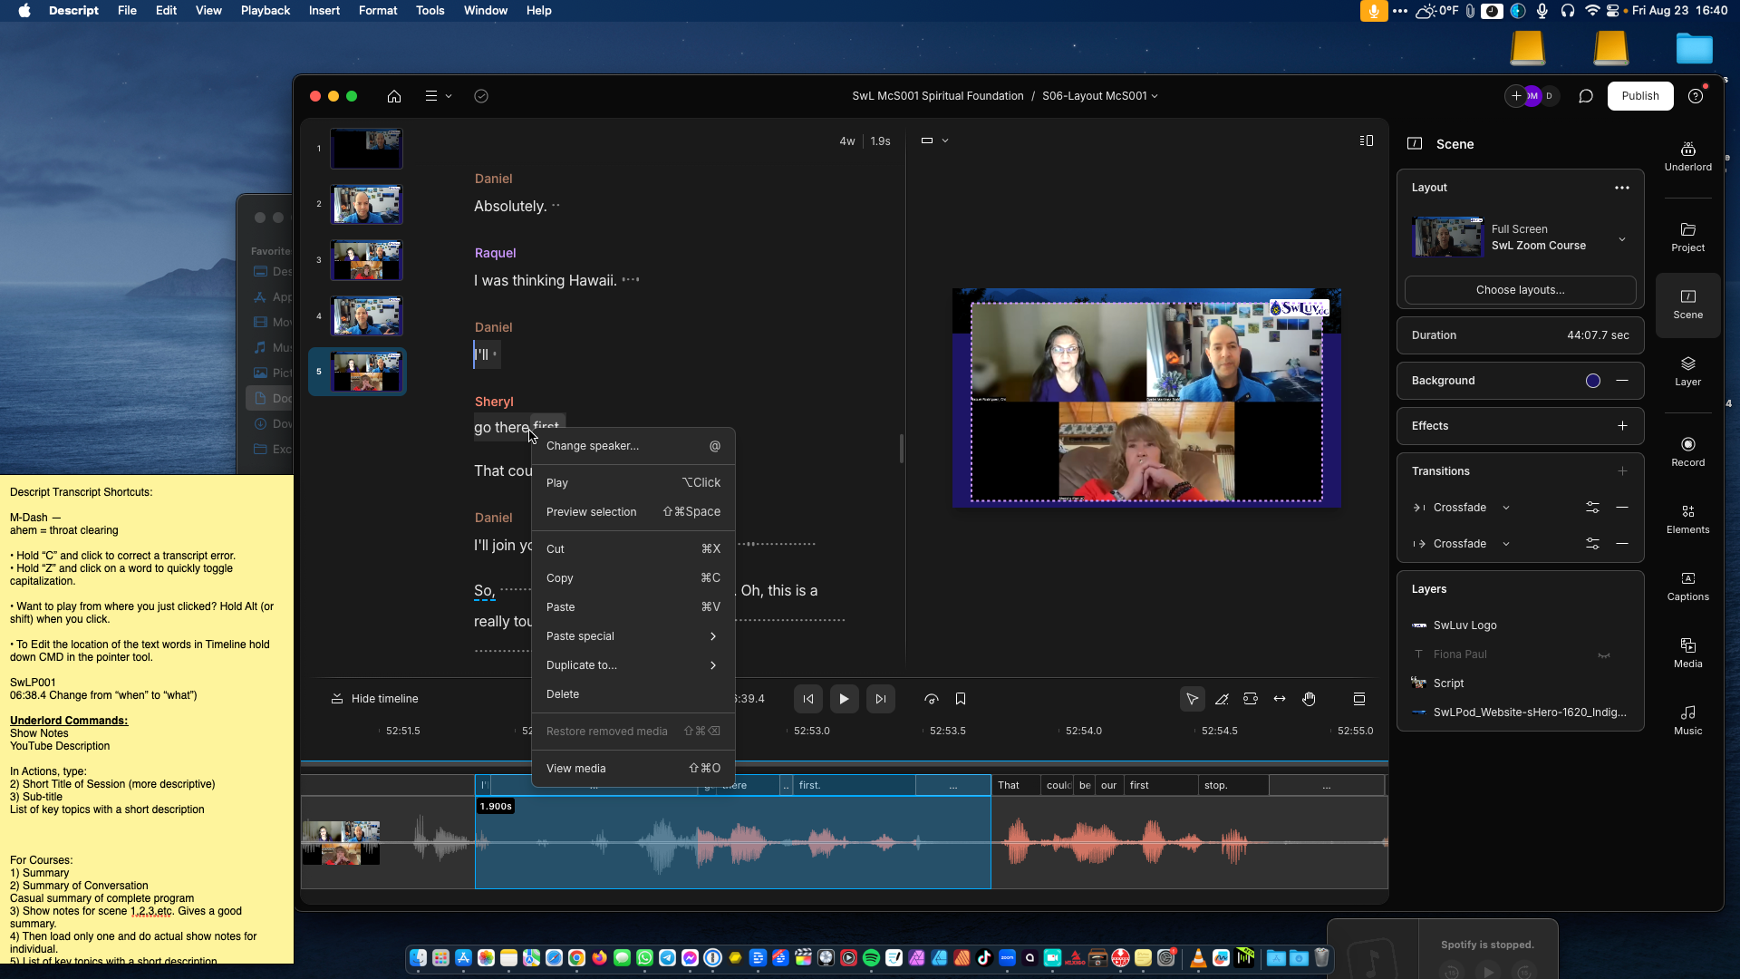Open the Project sidebar panel

pyautogui.click(x=1687, y=237)
